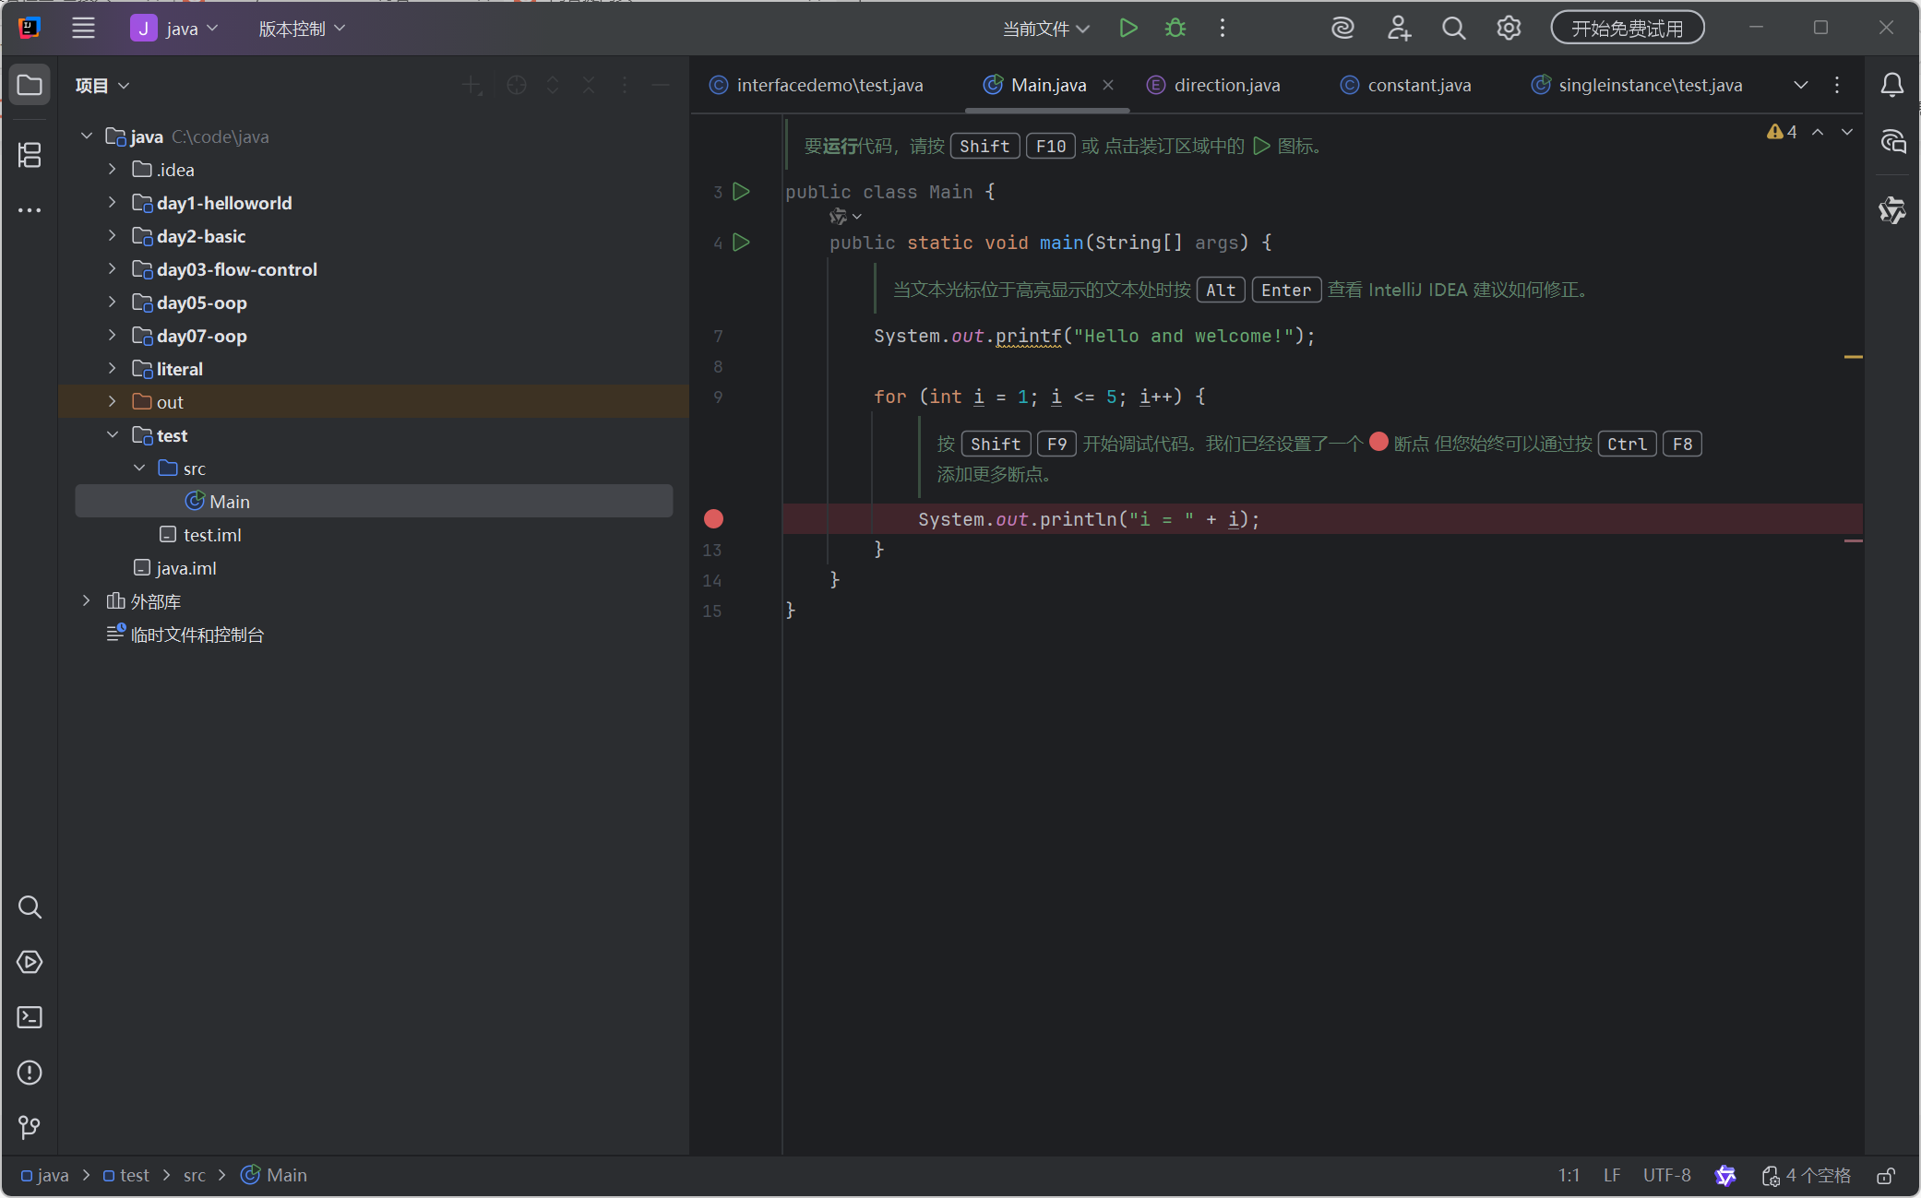
Task: Select test.iml file in project tree
Action: click(211, 535)
